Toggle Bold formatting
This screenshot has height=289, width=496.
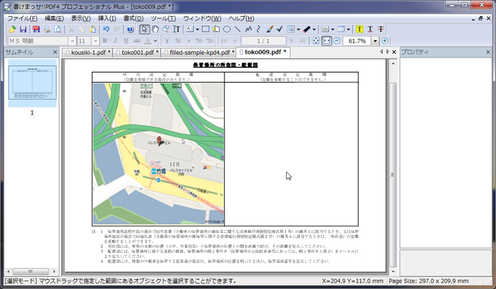click(x=105, y=41)
